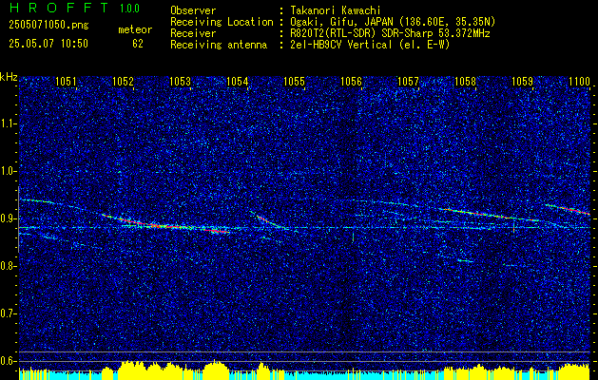
Task: Click the 2el-HB9CV Vertical antenna text
Action: click(370, 45)
